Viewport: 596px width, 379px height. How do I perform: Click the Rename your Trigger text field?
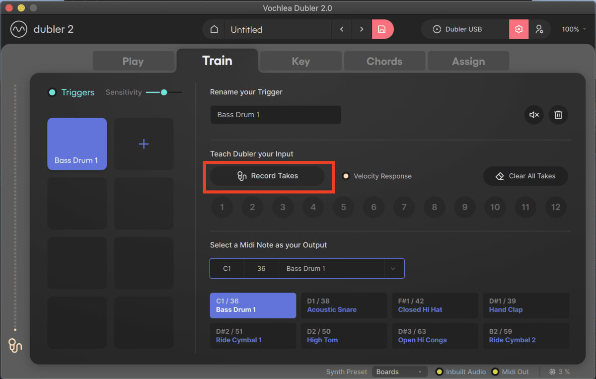click(276, 115)
